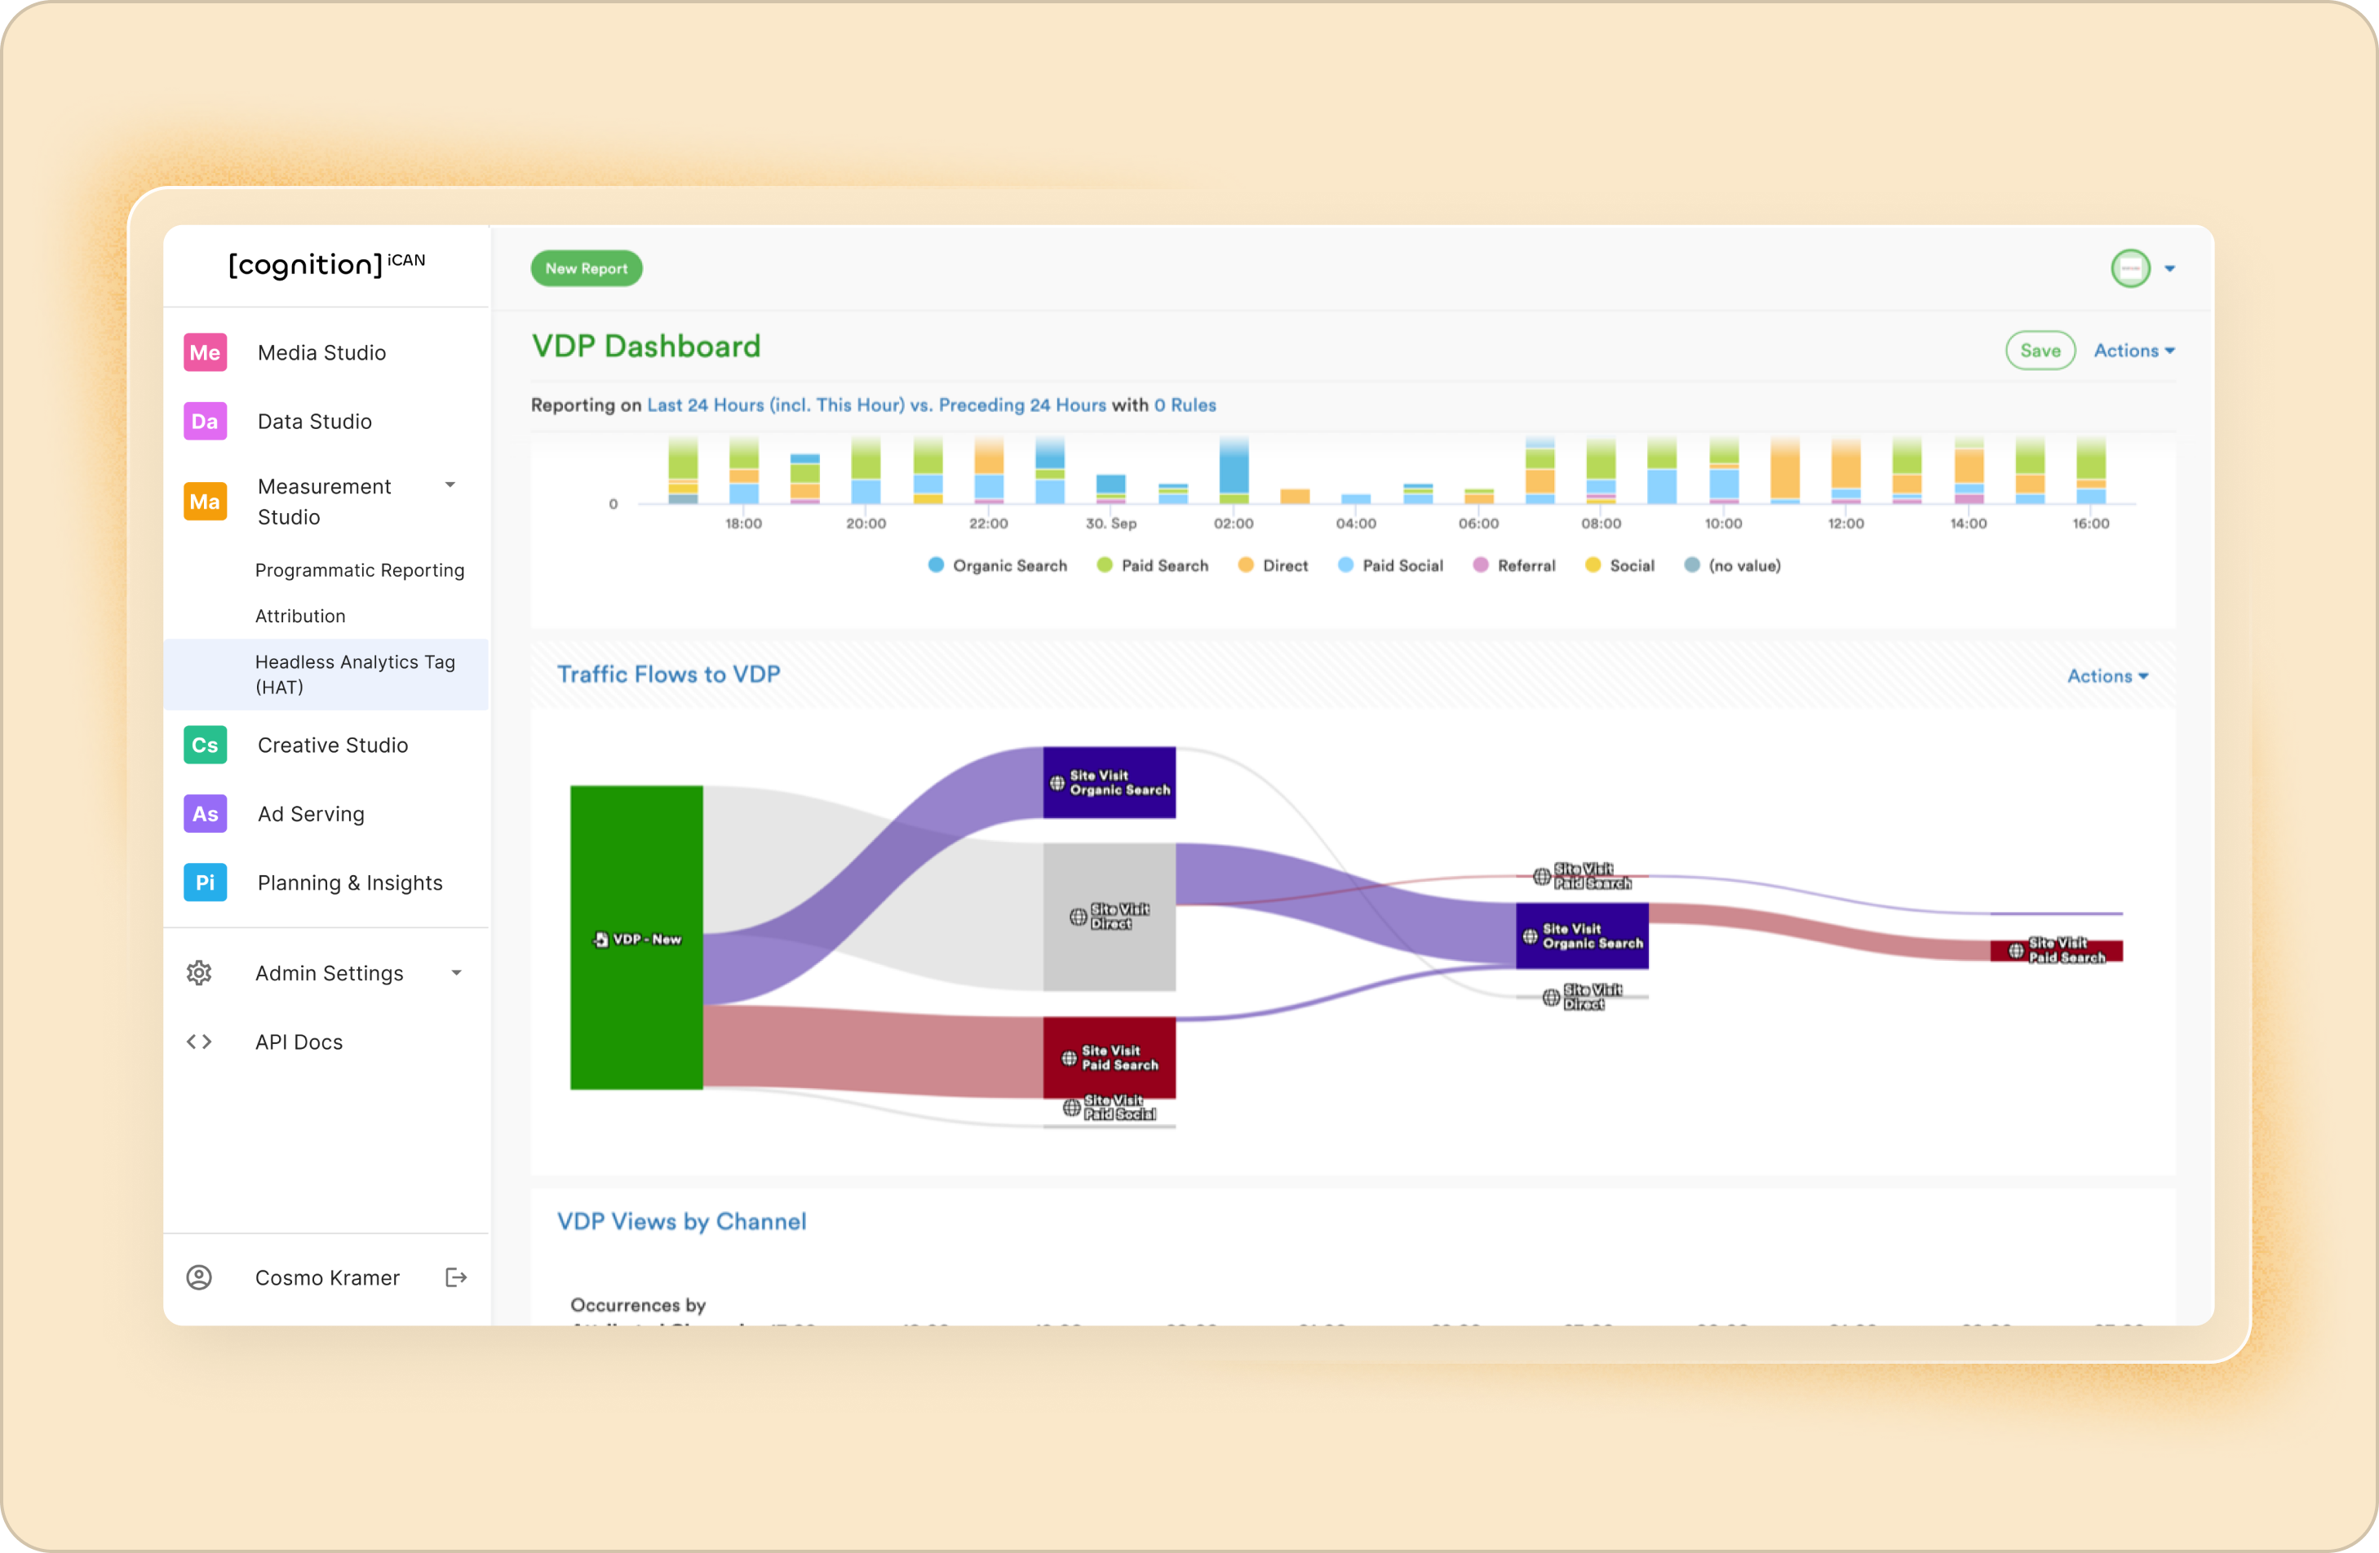Go to Planning & Insights
Viewport: 2379px width, 1553px height.
(x=350, y=883)
